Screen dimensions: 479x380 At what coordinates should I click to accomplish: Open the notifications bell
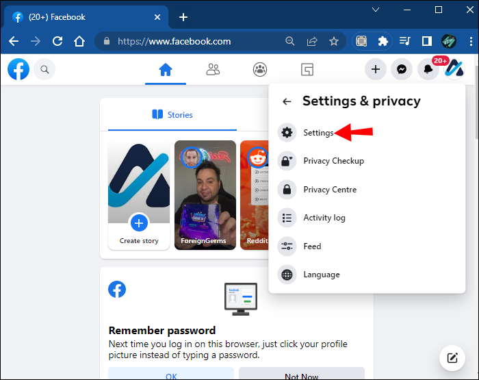click(428, 69)
